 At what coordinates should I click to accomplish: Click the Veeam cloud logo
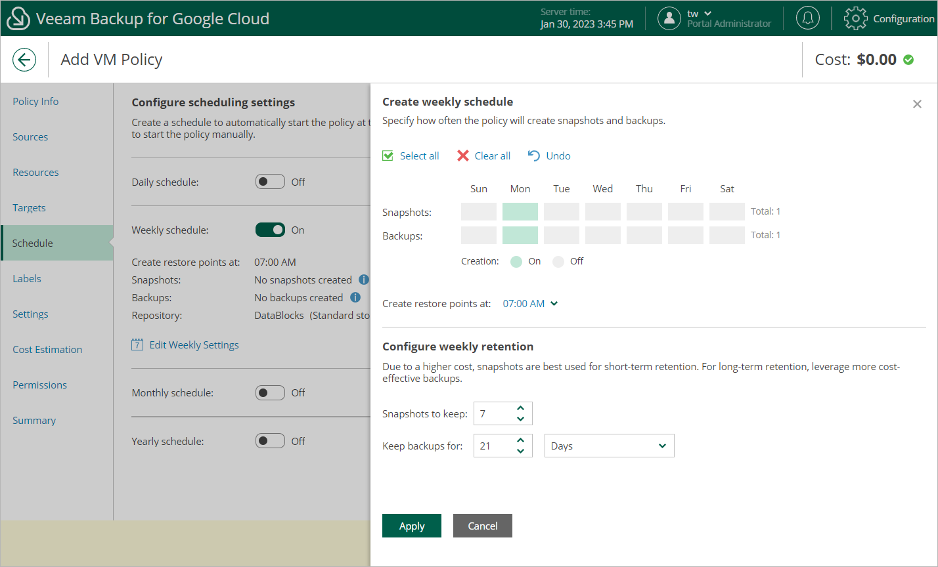point(18,18)
